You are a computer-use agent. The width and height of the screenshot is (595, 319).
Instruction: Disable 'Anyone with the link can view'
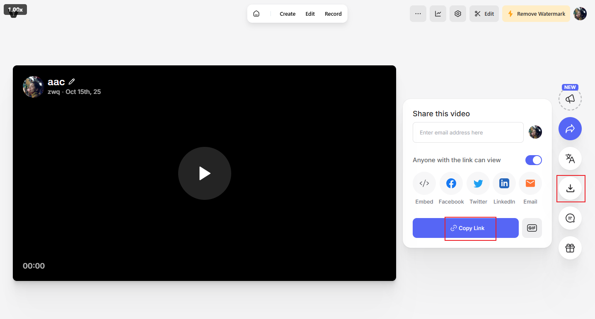click(x=533, y=160)
